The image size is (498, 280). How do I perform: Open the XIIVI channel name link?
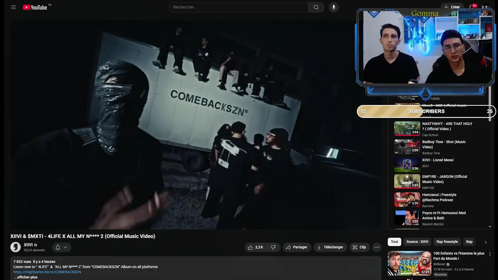coord(28,245)
